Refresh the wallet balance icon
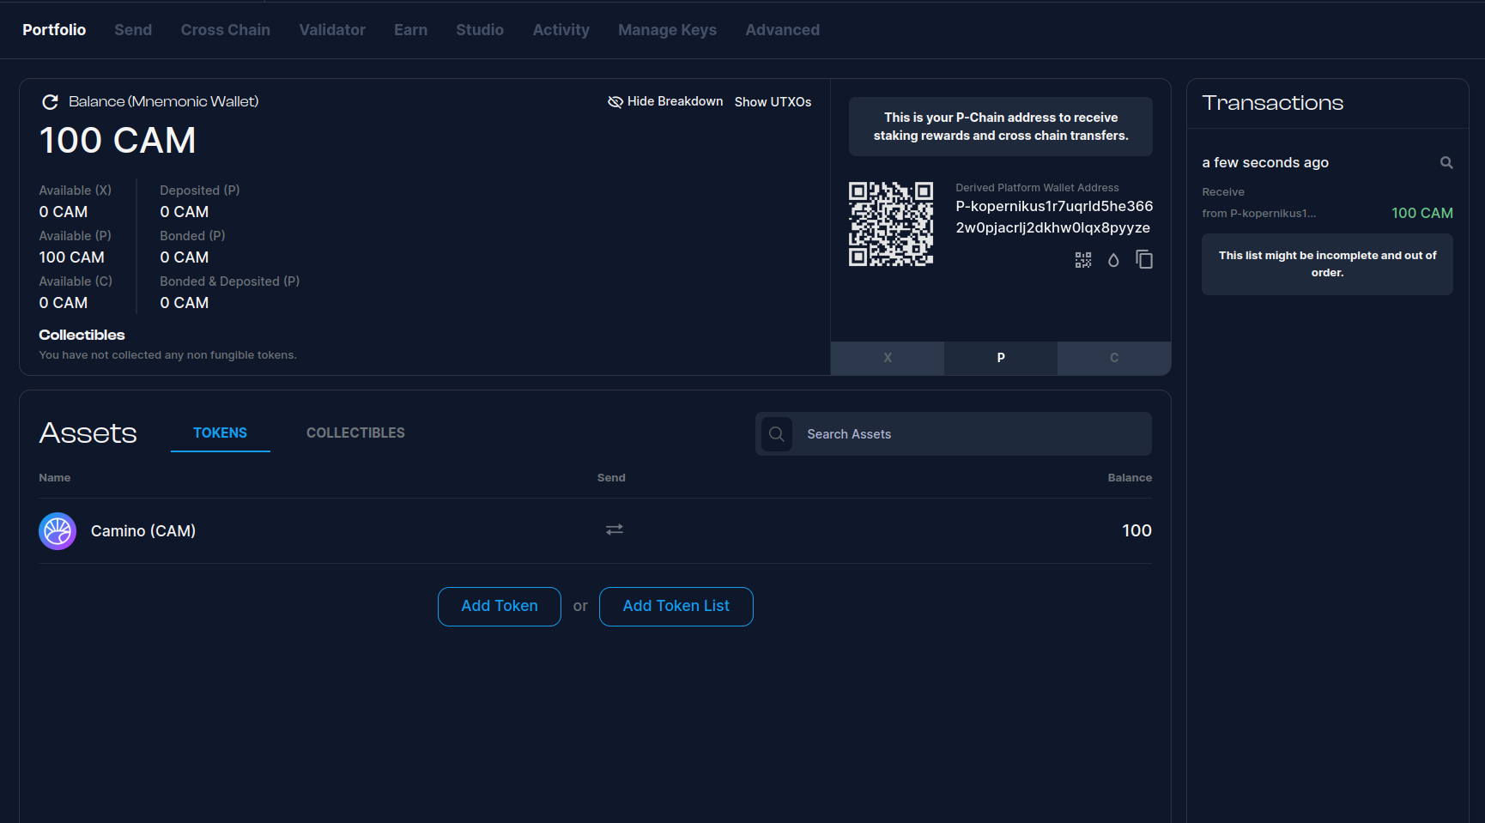The image size is (1485, 823). click(x=50, y=102)
